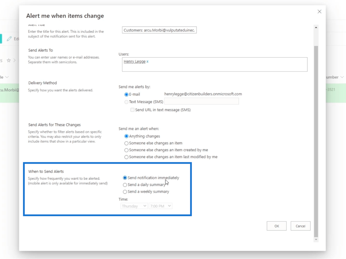Select Send a weekly summary
Image resolution: width=346 pixels, height=259 pixels.
tap(125, 192)
